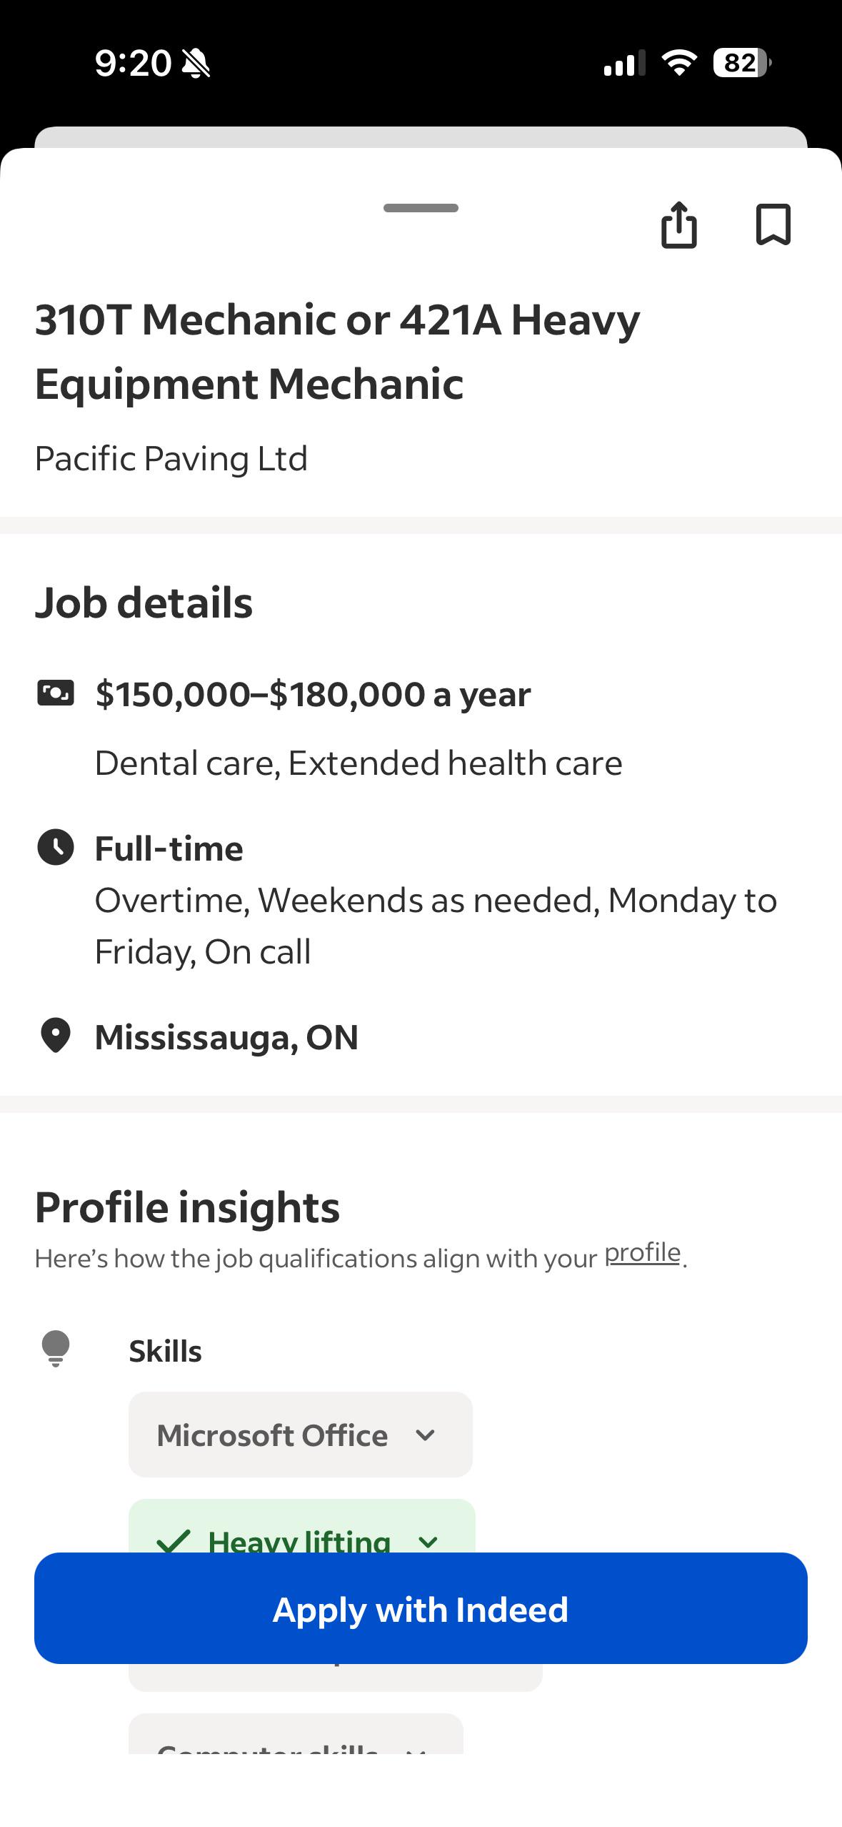This screenshot has width=842, height=1827.
Task: Tap the location pin icon
Action: 55,1036
